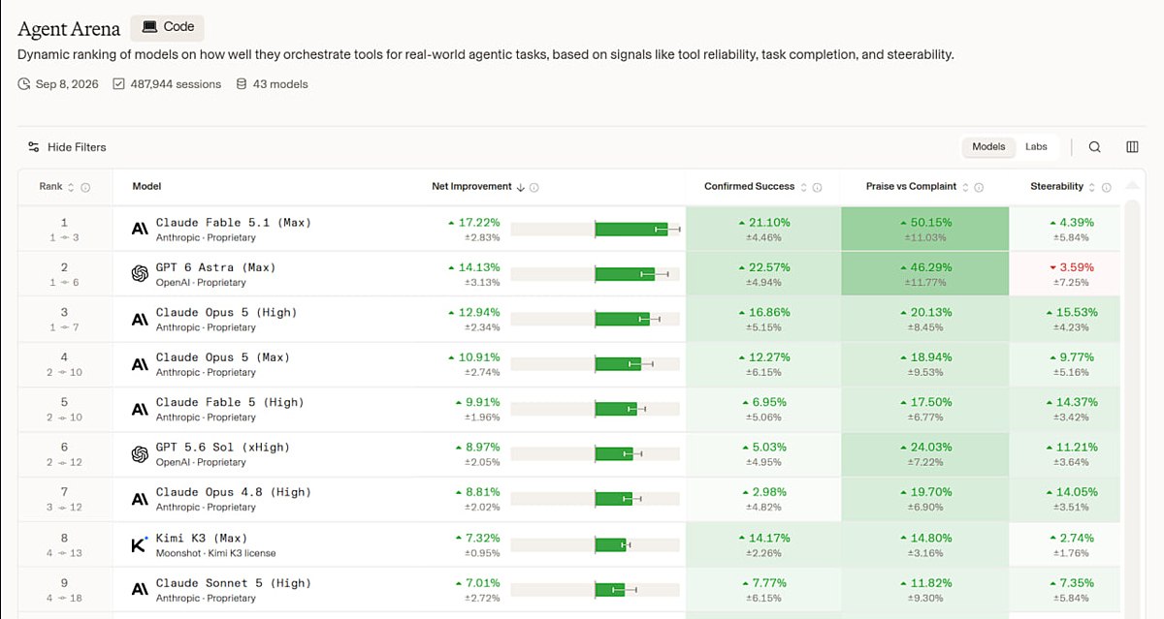Click the Hide Filters sliders icon
The width and height of the screenshot is (1164, 619).
pos(34,147)
